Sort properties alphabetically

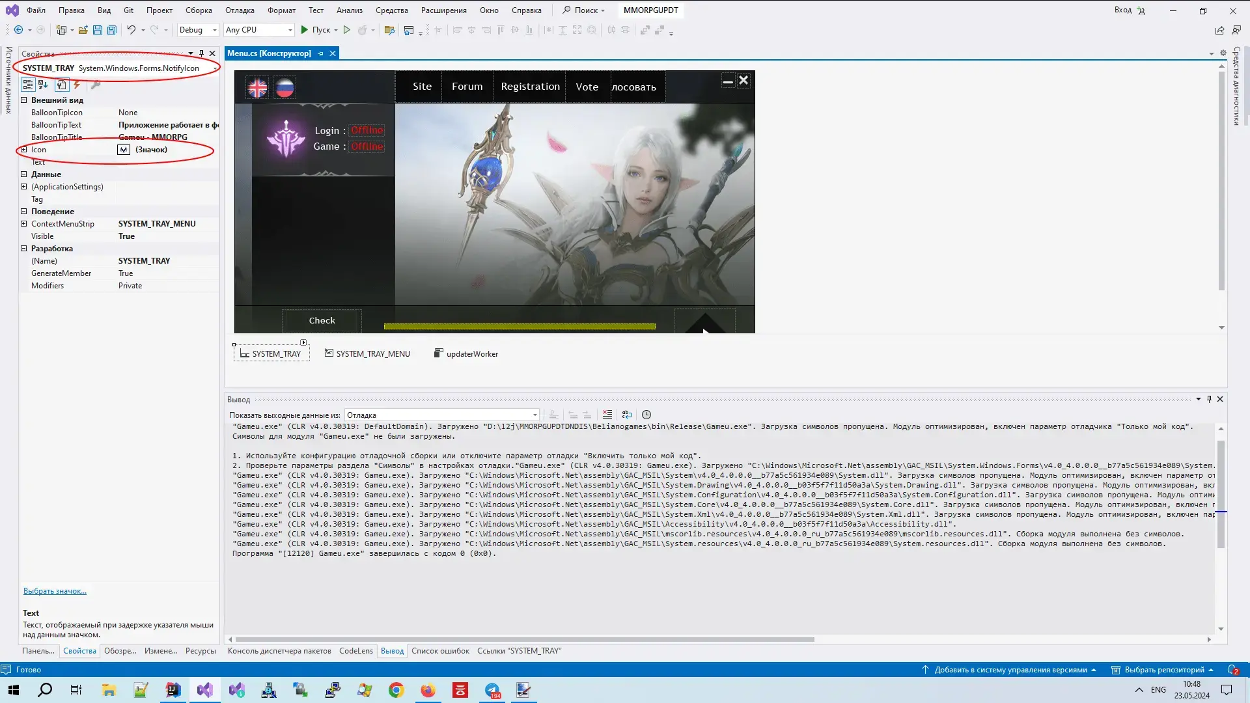[x=43, y=85]
